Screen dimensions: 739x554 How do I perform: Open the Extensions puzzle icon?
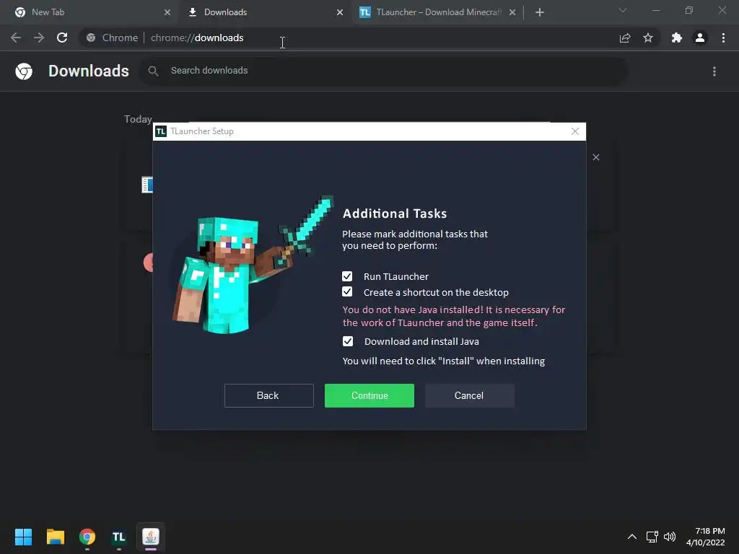pyautogui.click(x=677, y=38)
